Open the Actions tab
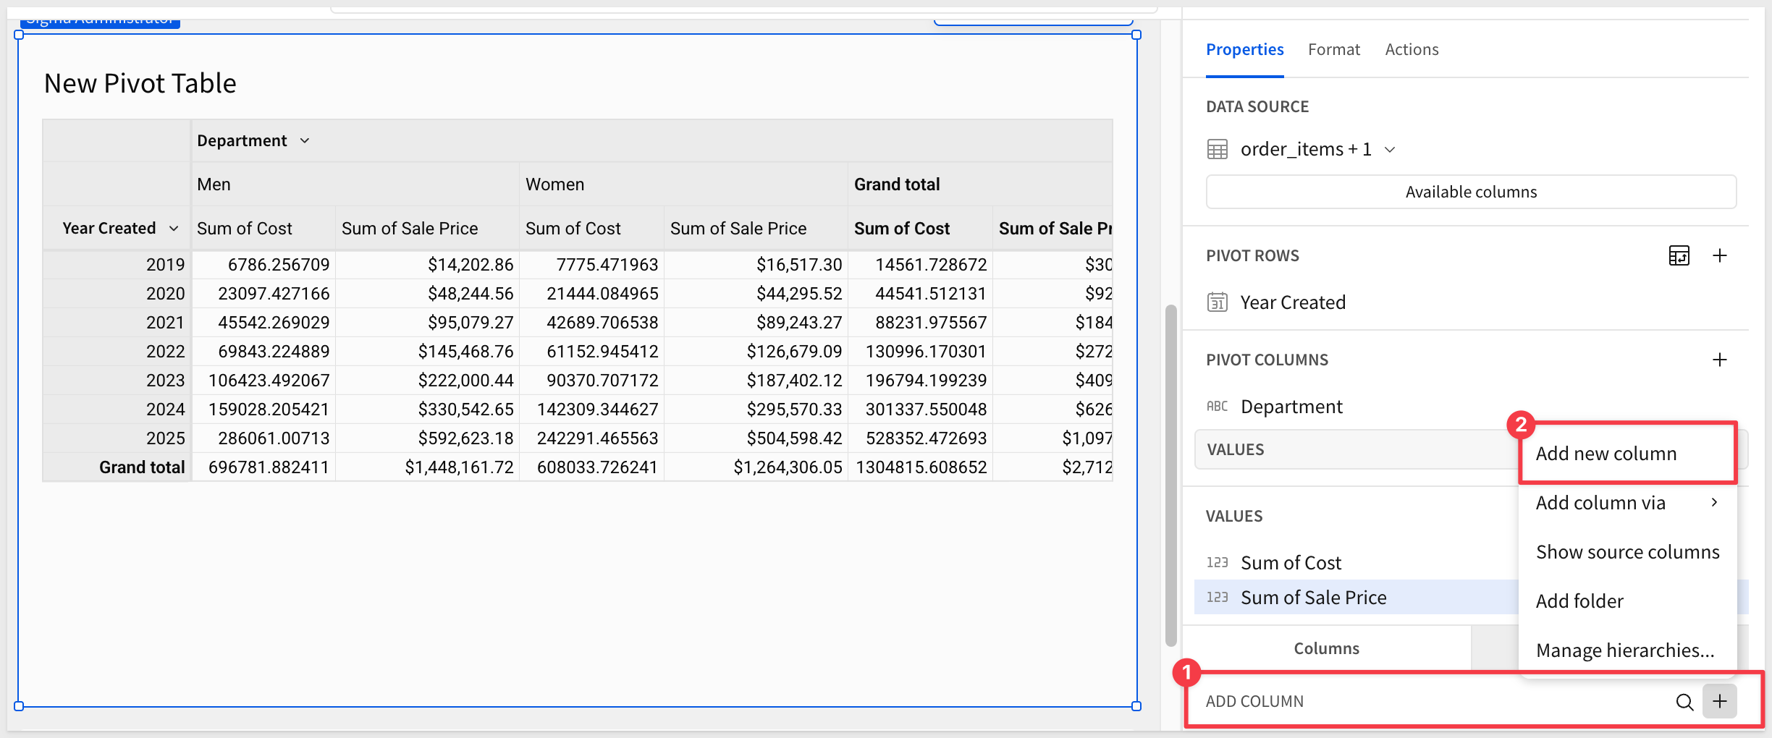The height and width of the screenshot is (738, 1772). pos(1412,49)
